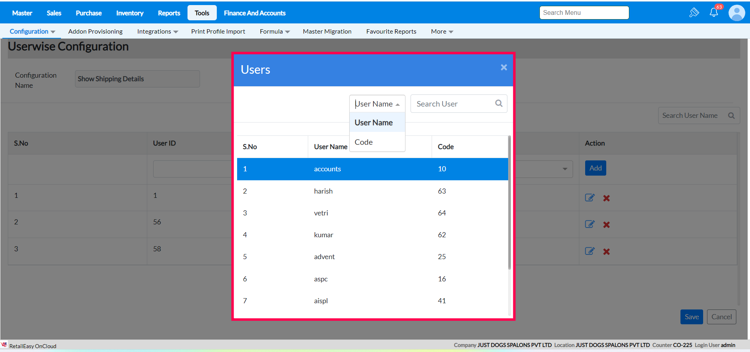The image size is (750, 352).
Task: Click the Search User magnifier icon
Action: [499, 103]
